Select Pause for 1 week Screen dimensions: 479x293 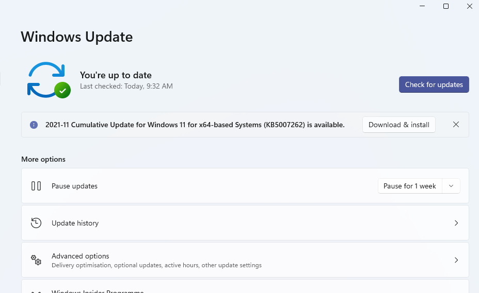pyautogui.click(x=409, y=186)
